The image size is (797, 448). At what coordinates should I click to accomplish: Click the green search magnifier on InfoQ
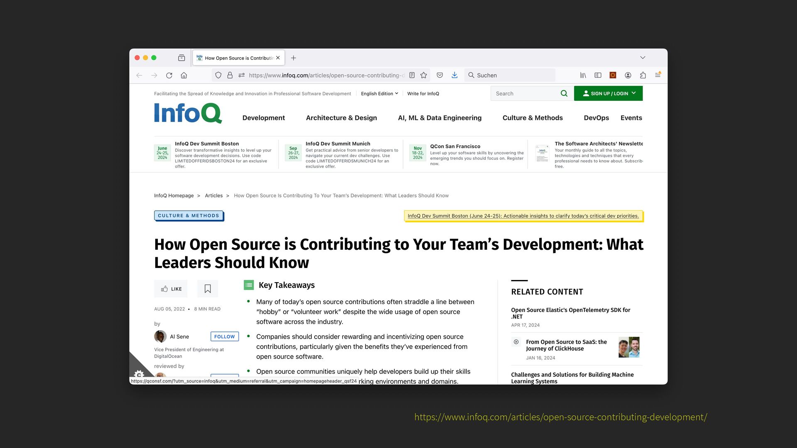(x=564, y=93)
